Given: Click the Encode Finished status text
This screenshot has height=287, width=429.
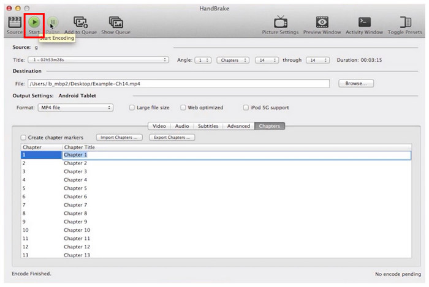Looking at the screenshot, I should pyautogui.click(x=31, y=274).
